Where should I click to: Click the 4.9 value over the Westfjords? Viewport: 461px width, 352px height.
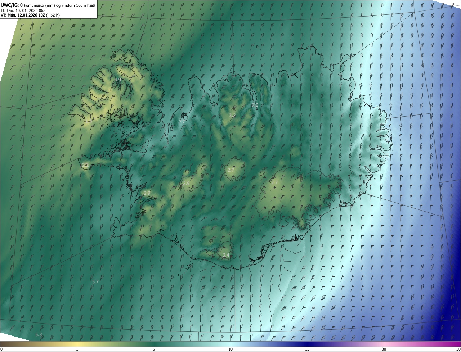(118, 80)
